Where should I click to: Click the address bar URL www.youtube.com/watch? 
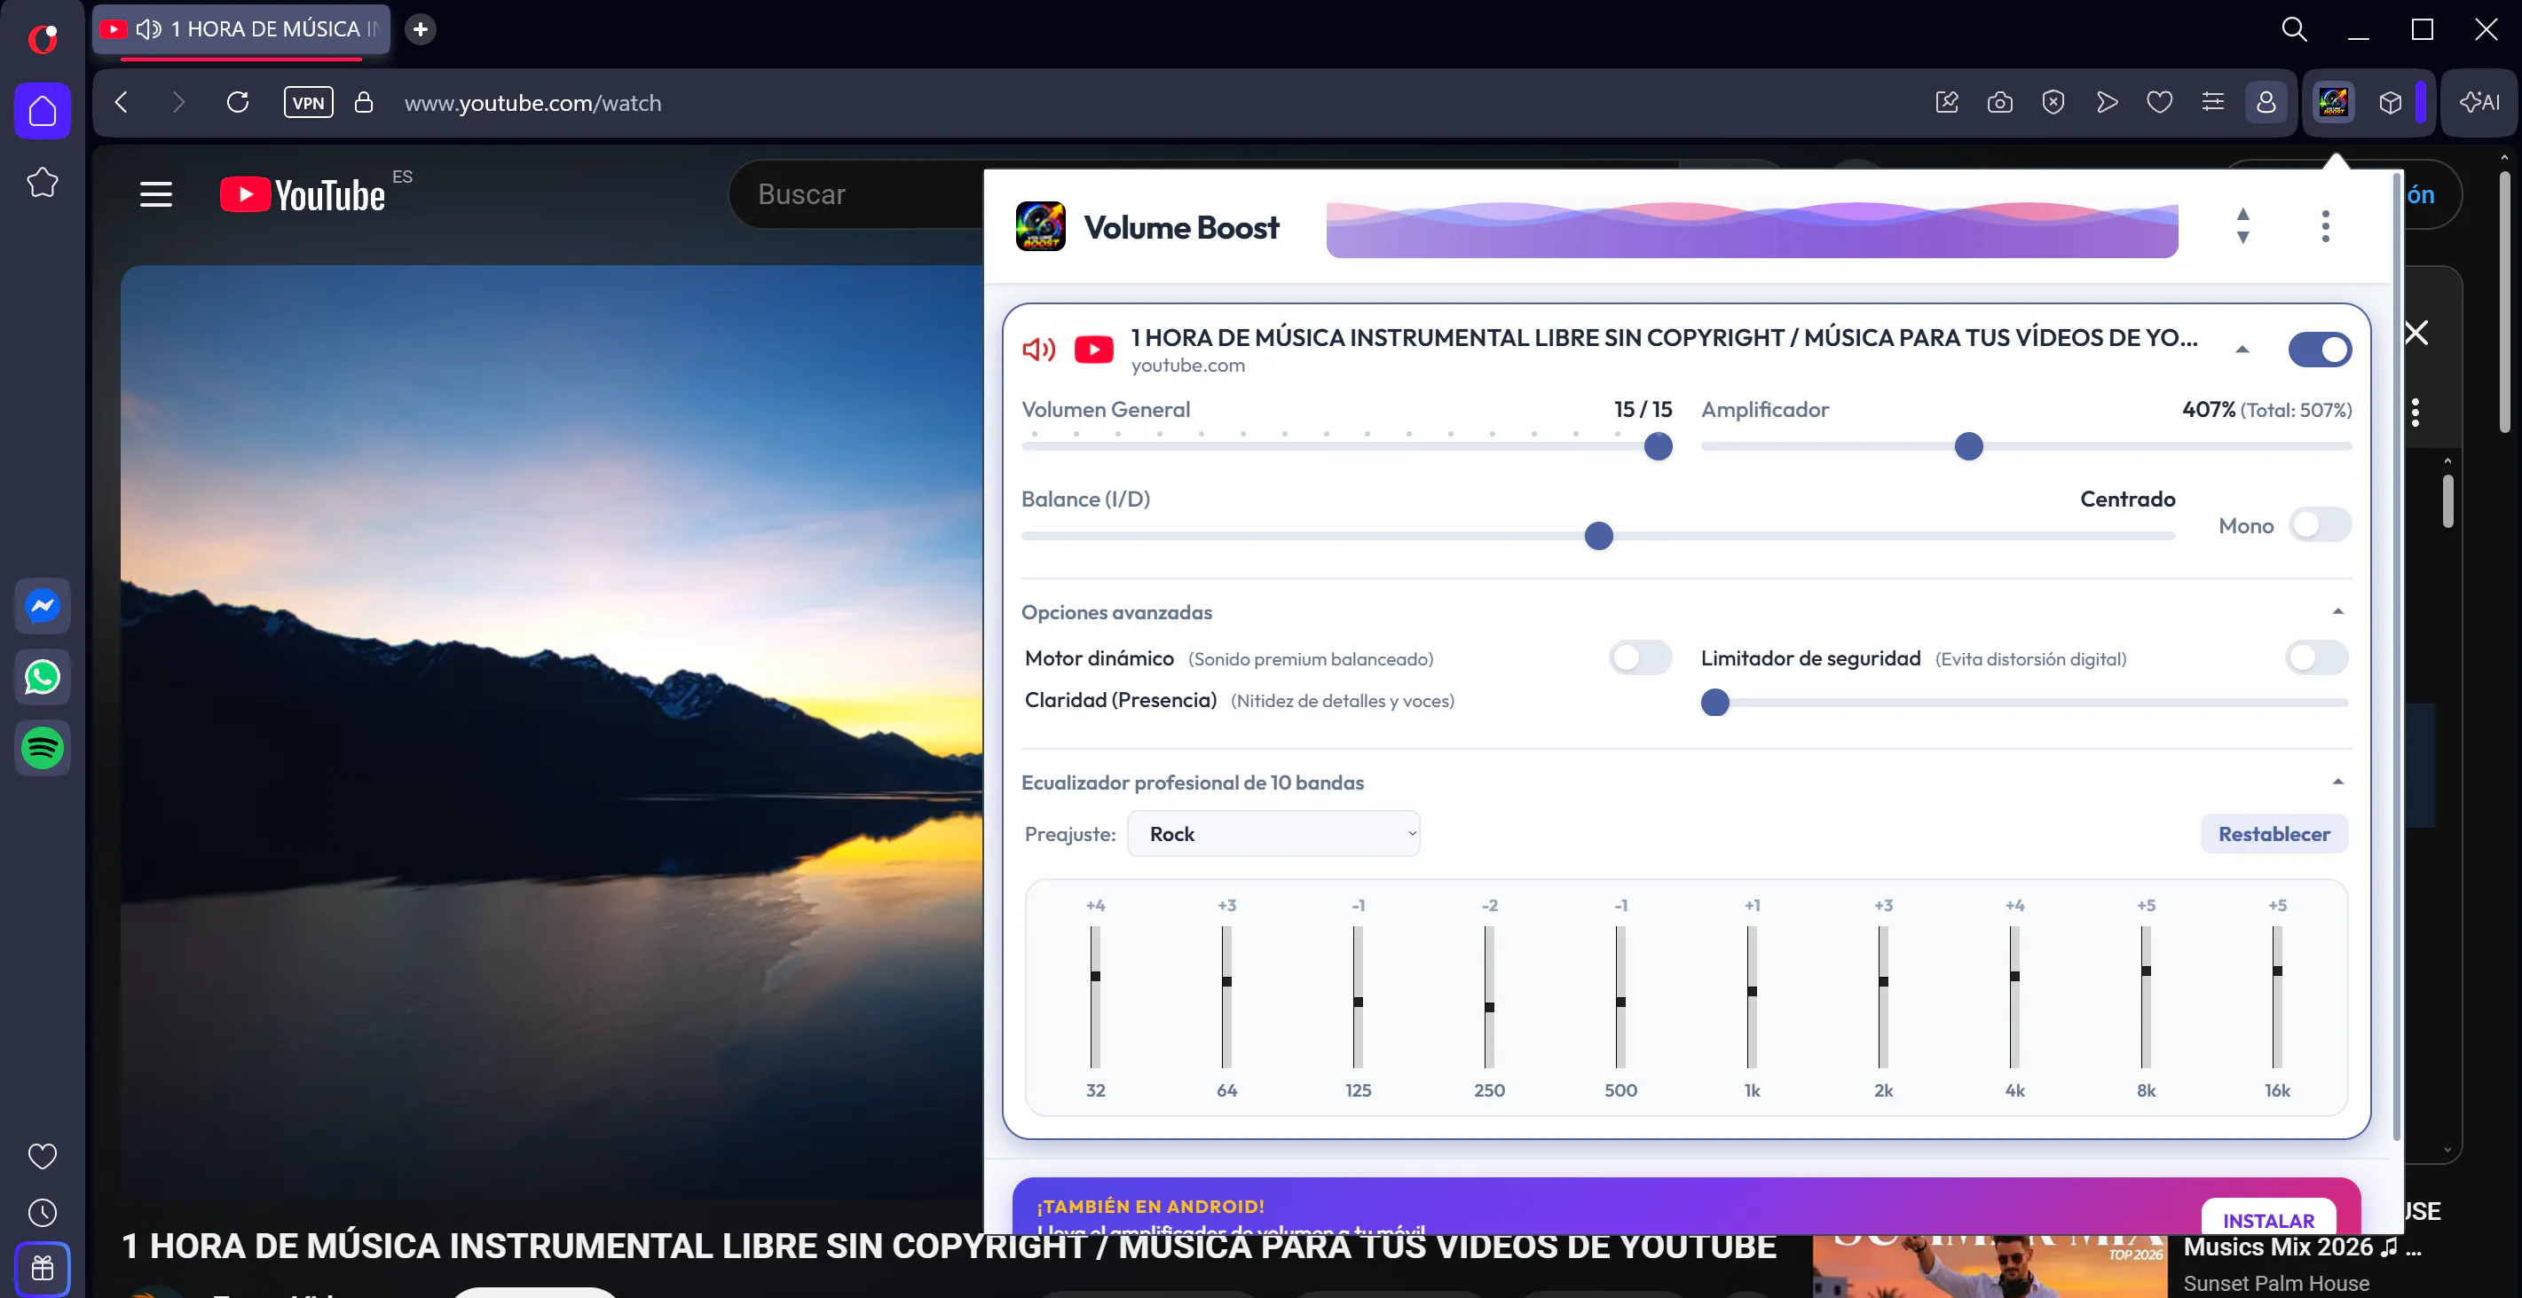click(533, 103)
